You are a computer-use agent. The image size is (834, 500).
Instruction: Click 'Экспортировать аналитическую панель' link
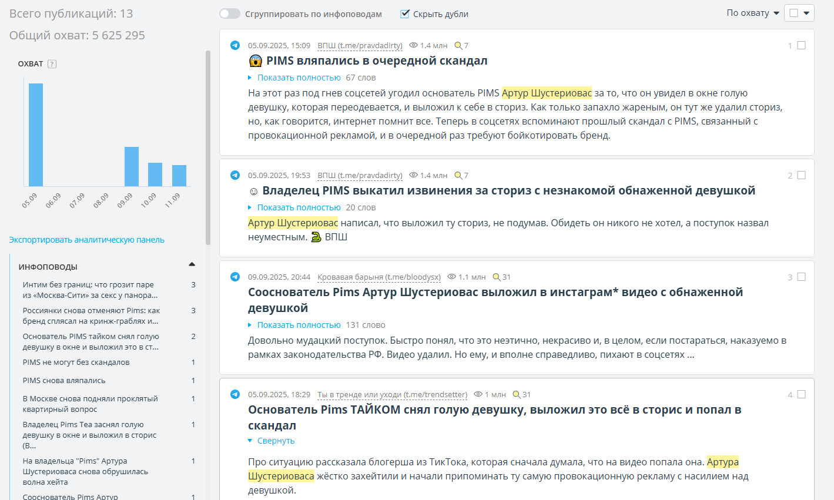pos(86,240)
